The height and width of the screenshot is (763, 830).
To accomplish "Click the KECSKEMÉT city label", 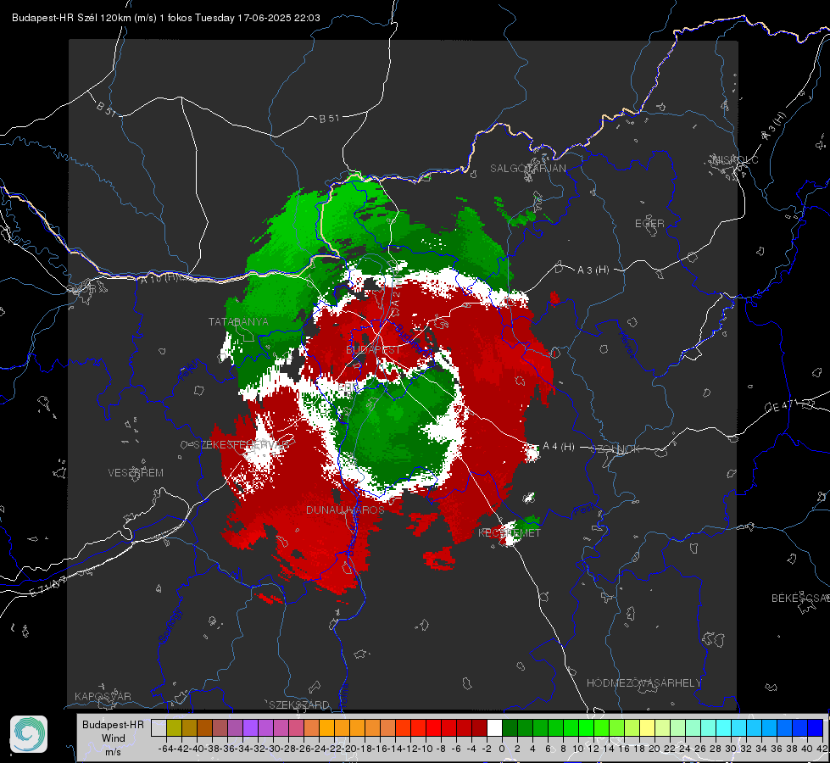I will click(510, 532).
